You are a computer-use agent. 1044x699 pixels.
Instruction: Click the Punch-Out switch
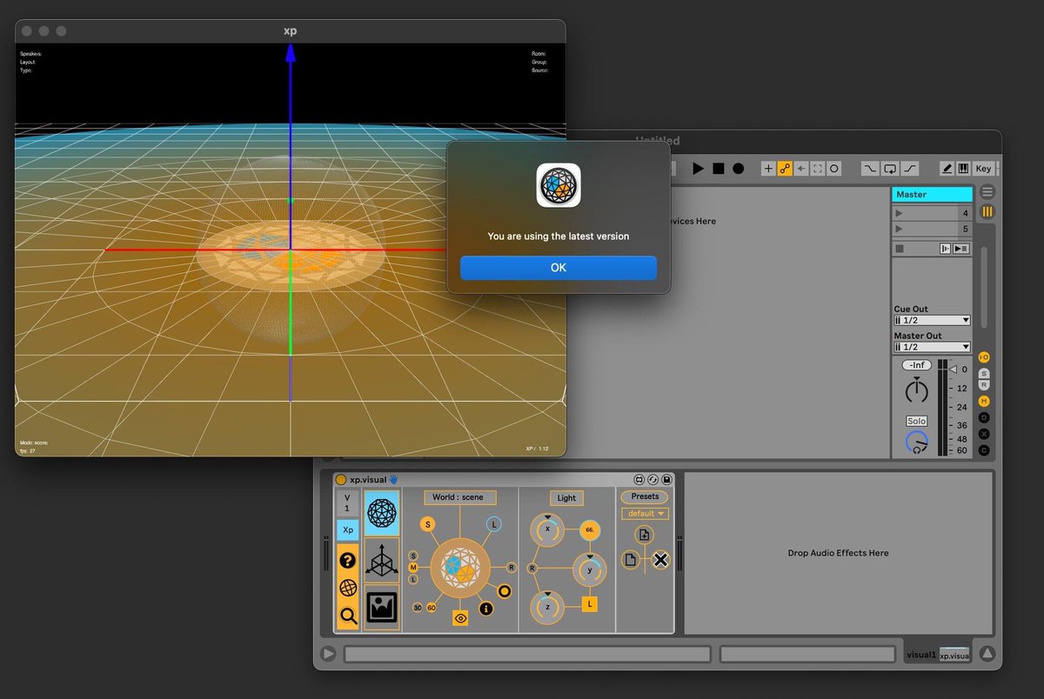909,169
